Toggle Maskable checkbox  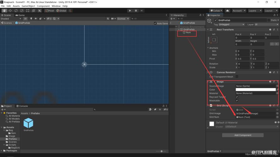[x=237, y=101]
